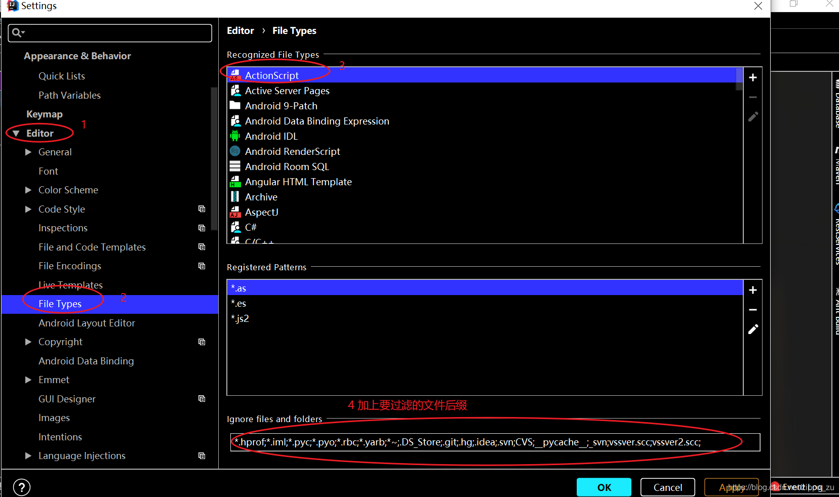Viewport: 839px width, 497px height.
Task: Add a new registered pattern
Action: pyautogui.click(x=753, y=290)
